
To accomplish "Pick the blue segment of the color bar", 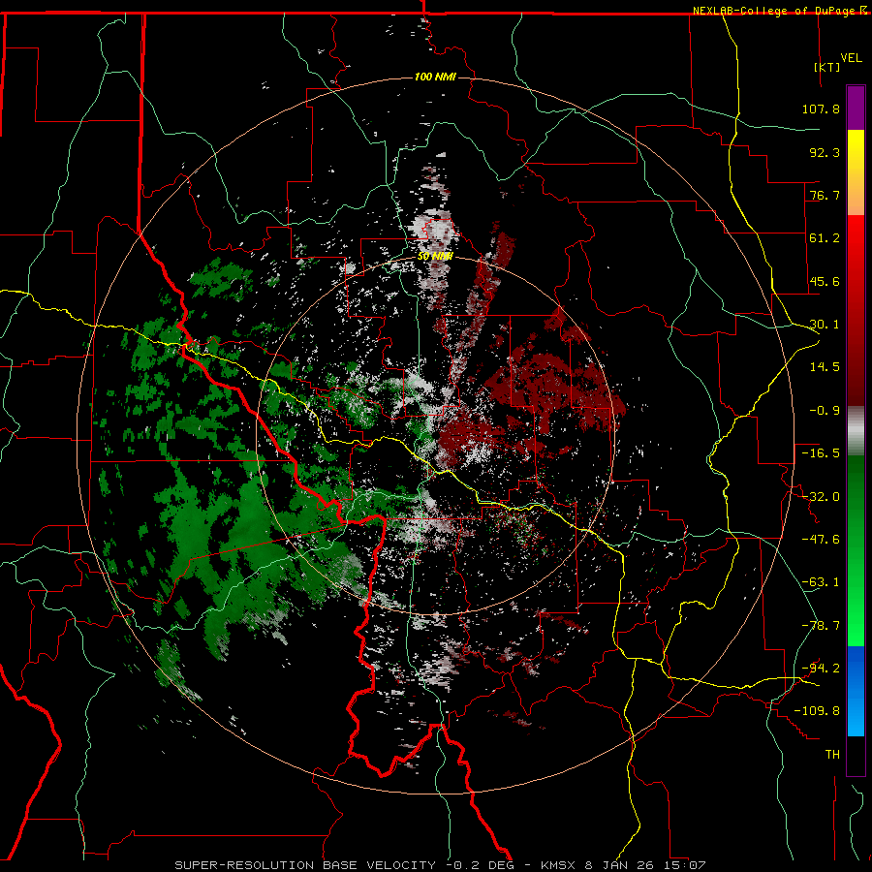I will (856, 691).
